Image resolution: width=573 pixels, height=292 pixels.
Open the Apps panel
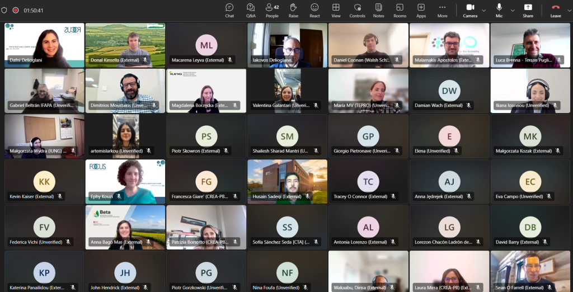[421, 10]
